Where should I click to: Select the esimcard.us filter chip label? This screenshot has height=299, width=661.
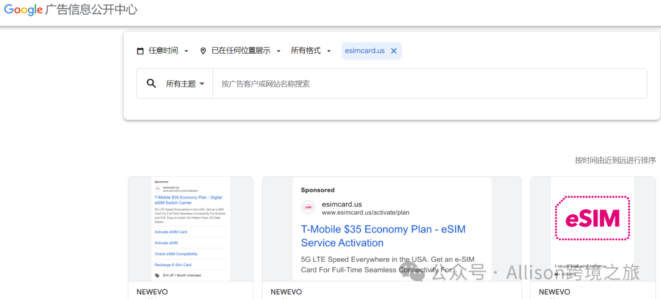(x=365, y=51)
